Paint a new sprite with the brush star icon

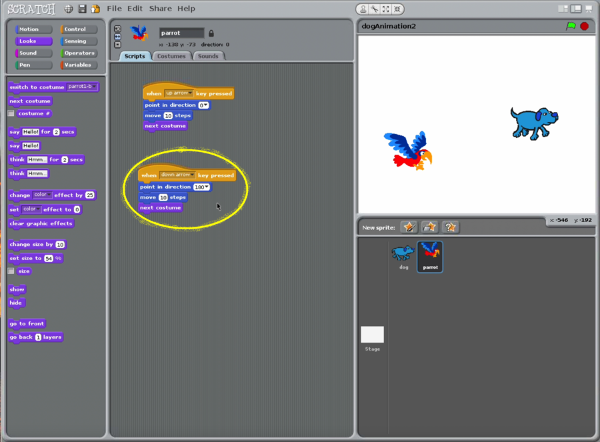coord(409,227)
